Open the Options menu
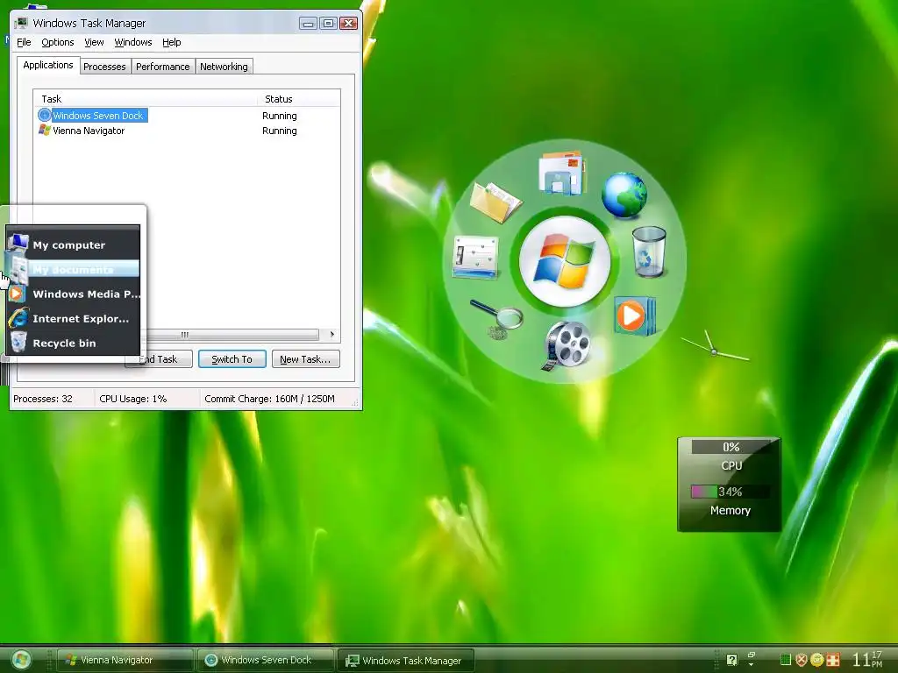Image resolution: width=898 pixels, height=673 pixels. (x=57, y=42)
